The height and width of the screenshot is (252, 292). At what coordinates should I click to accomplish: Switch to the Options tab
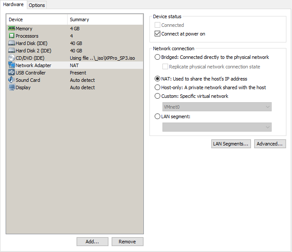coord(37,5)
